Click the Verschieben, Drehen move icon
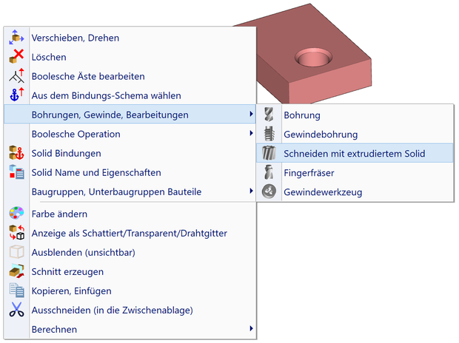The height and width of the screenshot is (343, 459). coord(16,38)
